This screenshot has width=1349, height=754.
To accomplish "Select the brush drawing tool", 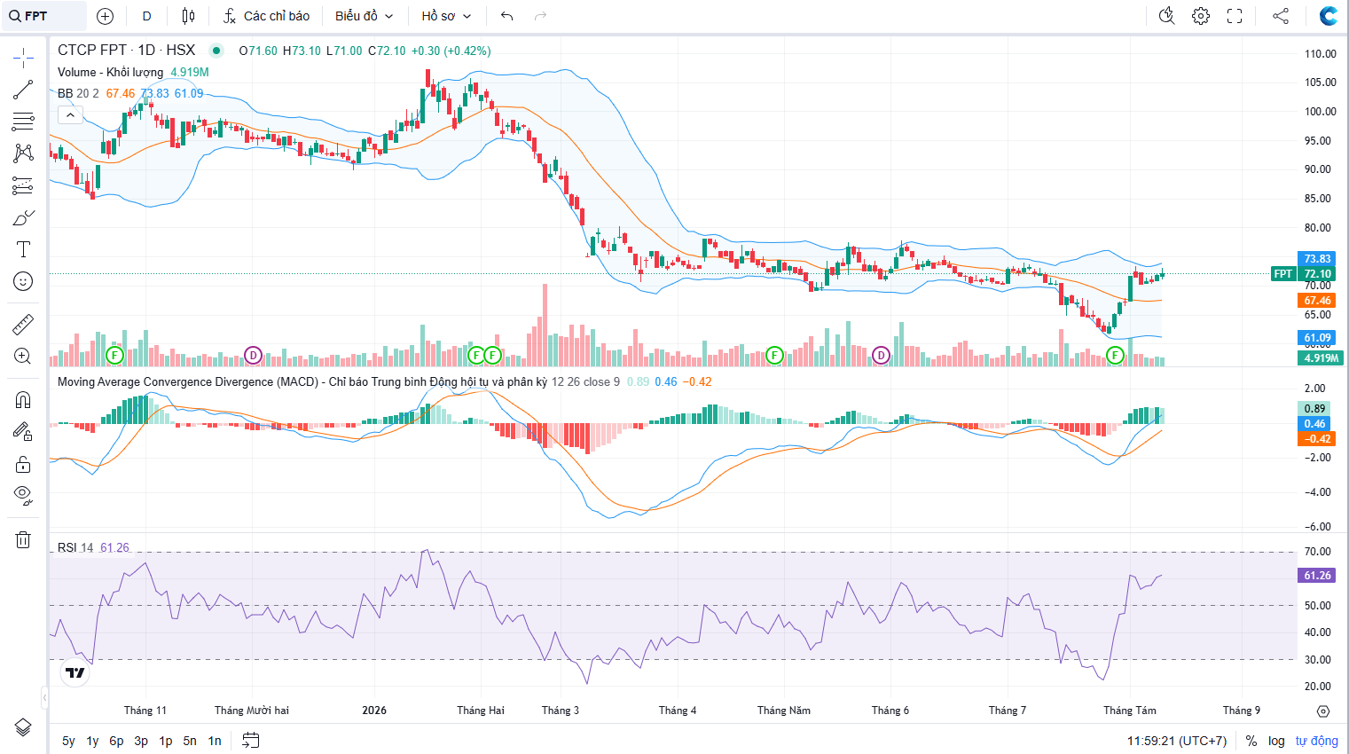I will pos(23,217).
